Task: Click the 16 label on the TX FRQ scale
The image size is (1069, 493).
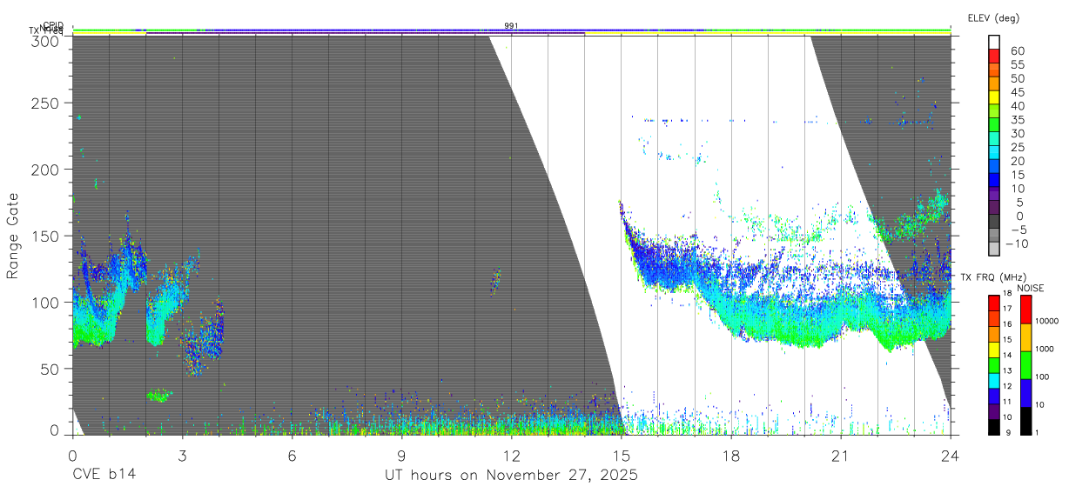Action: pos(1007,323)
